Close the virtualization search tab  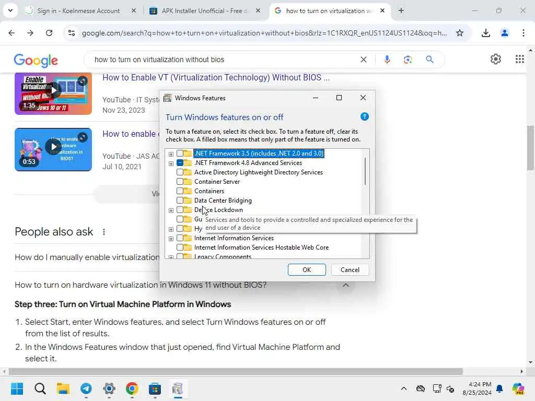(x=382, y=10)
